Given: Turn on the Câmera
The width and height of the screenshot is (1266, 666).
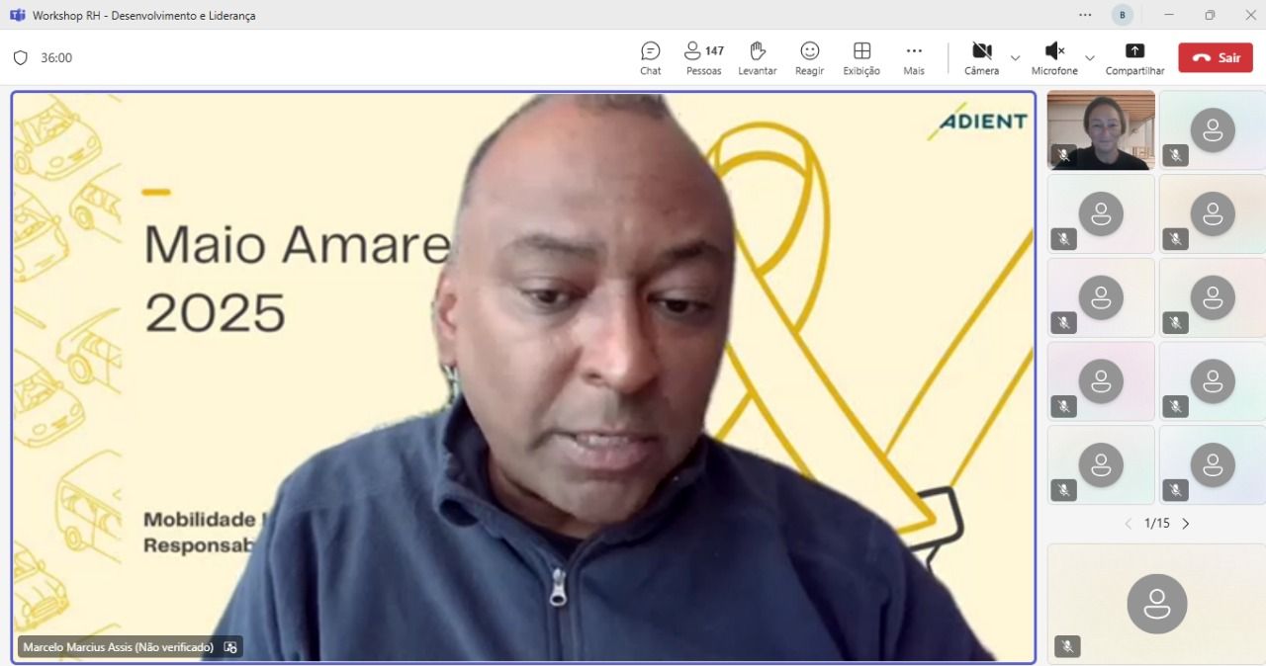Looking at the screenshot, I should pyautogui.click(x=981, y=57).
